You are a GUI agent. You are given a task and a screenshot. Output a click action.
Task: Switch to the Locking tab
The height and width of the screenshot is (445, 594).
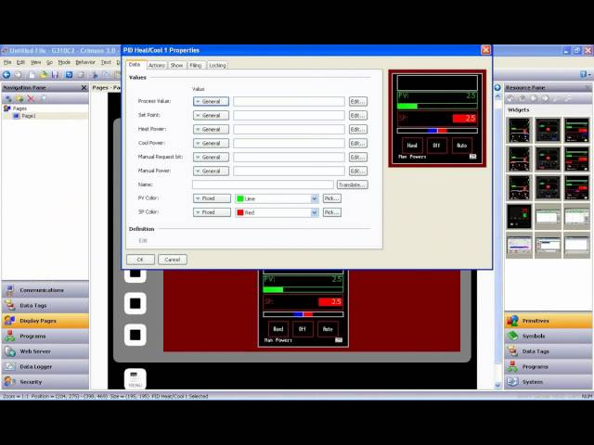(x=217, y=66)
